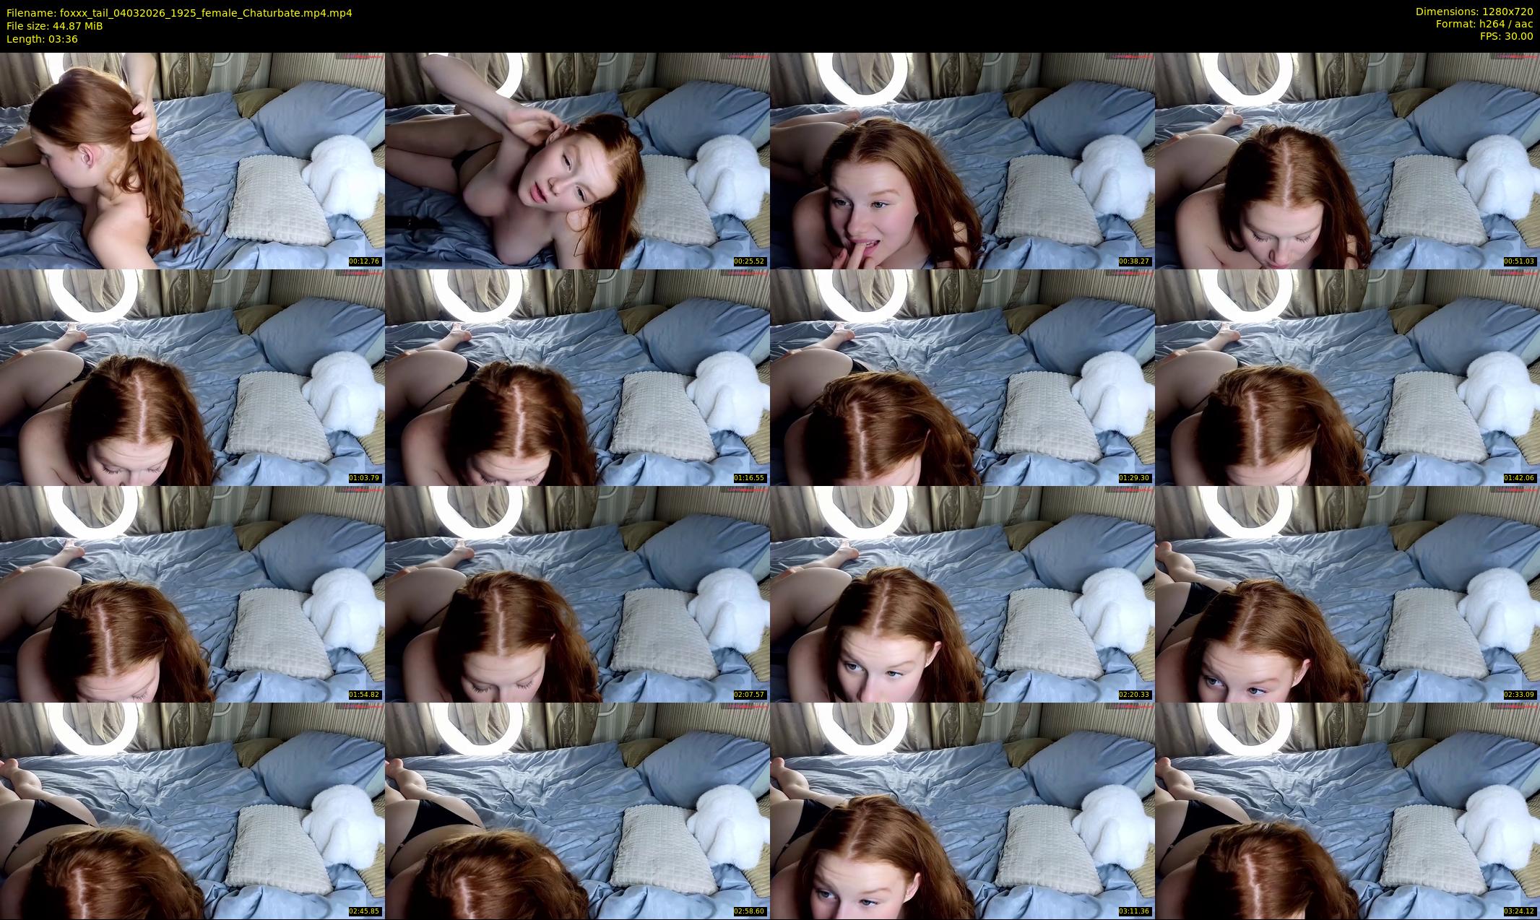
Task: View the thumbnail marked 01:16.55
Action: point(577,377)
